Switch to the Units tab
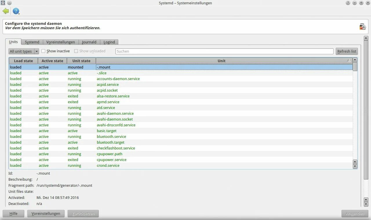This screenshot has height=220, width=371. pyautogui.click(x=13, y=42)
